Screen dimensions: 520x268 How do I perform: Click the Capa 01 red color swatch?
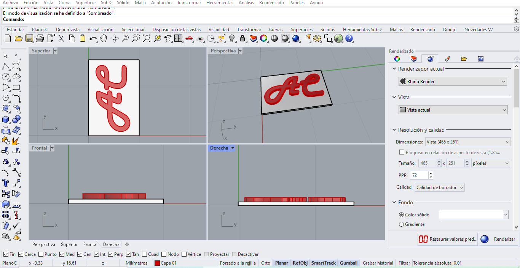pos(157,263)
